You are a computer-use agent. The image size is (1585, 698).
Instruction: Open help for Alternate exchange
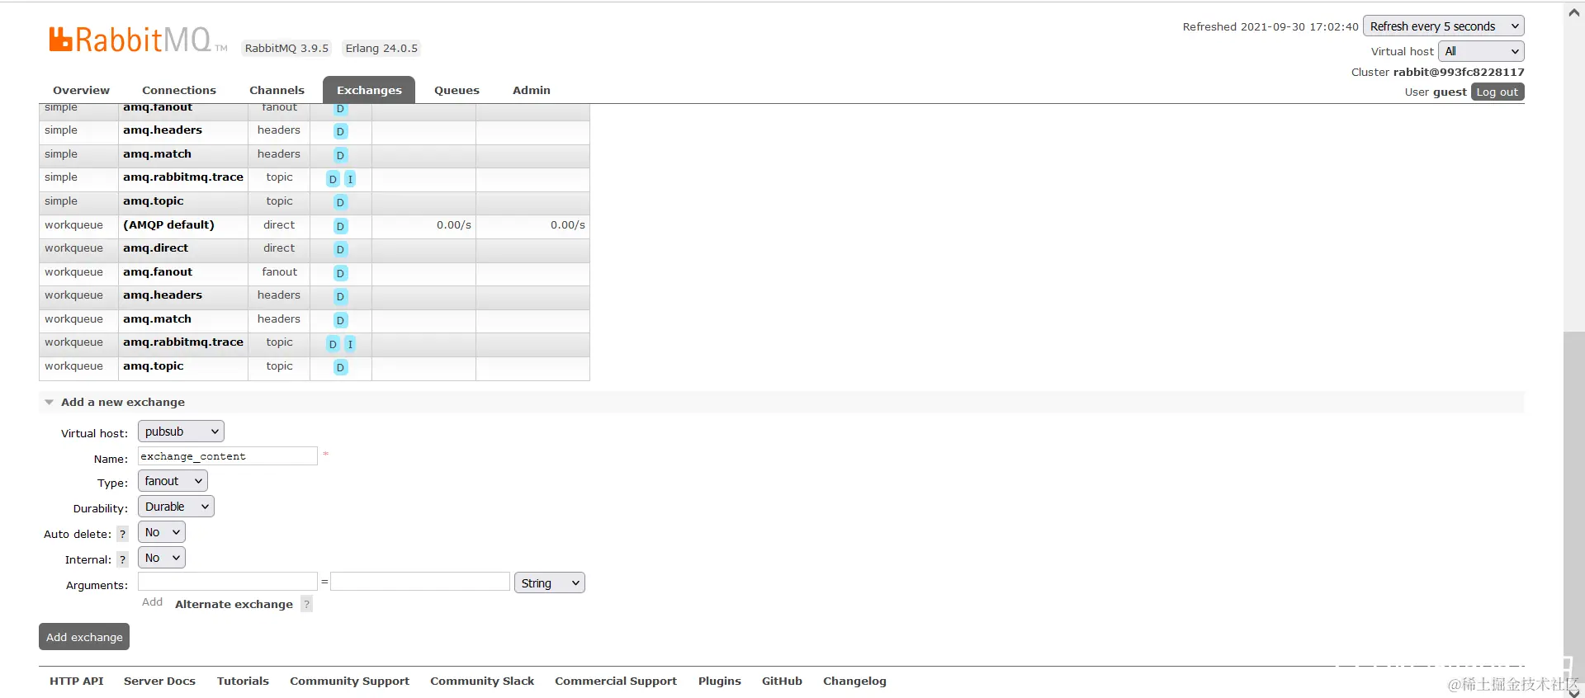[306, 604]
